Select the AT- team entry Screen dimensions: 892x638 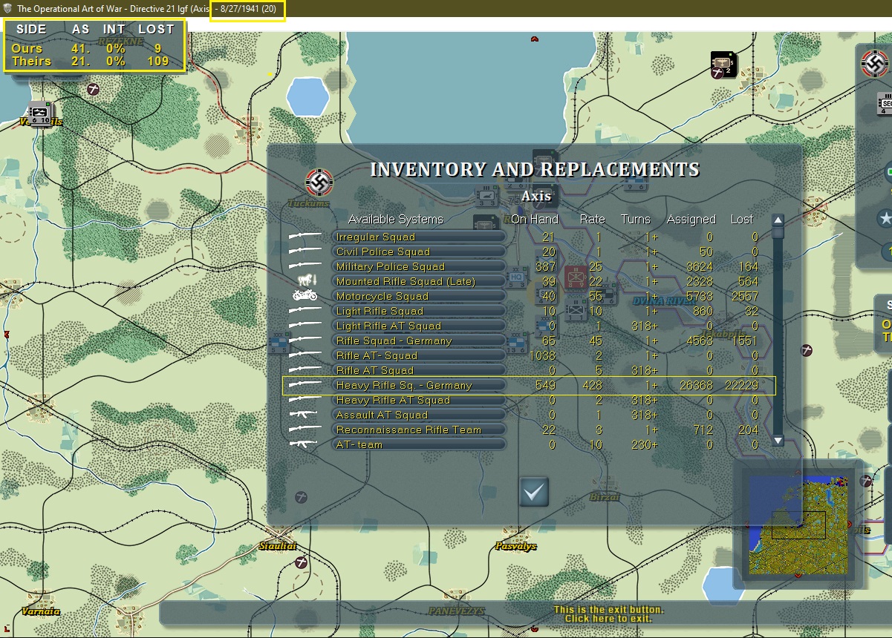(x=419, y=444)
